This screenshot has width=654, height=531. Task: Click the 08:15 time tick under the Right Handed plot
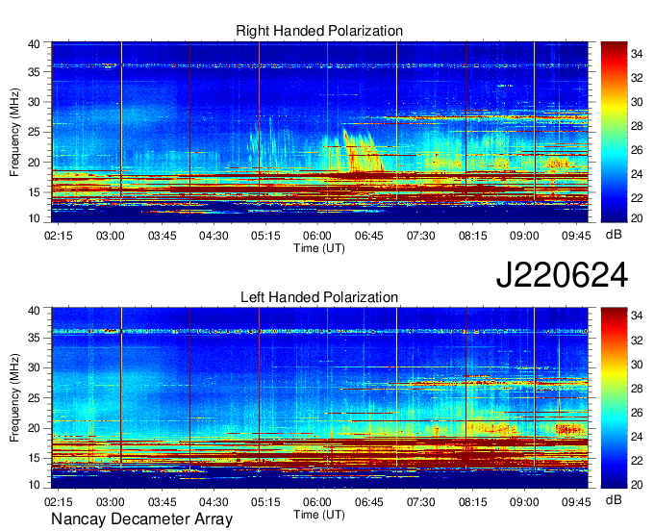(472, 236)
